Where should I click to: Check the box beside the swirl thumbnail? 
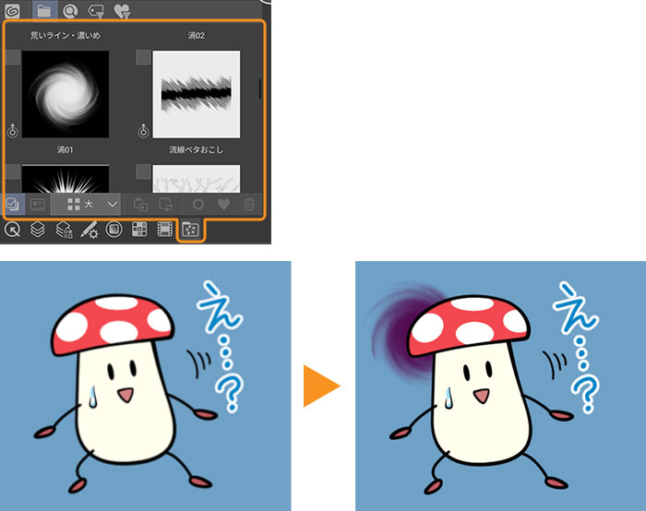[13, 58]
